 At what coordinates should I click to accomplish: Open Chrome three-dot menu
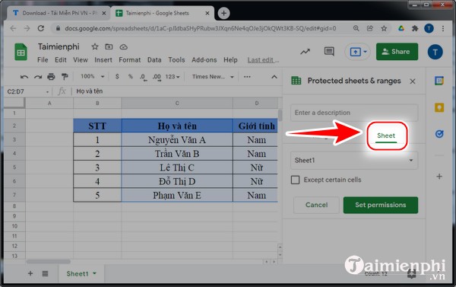click(443, 29)
